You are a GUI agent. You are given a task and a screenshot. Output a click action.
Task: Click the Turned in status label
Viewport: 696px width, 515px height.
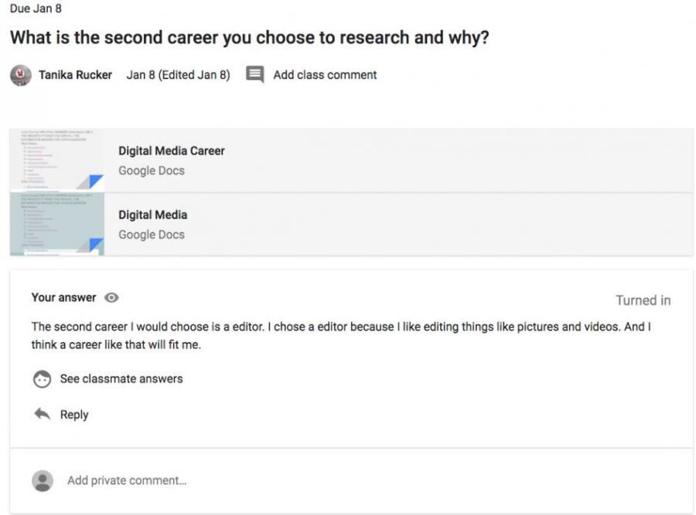point(643,300)
